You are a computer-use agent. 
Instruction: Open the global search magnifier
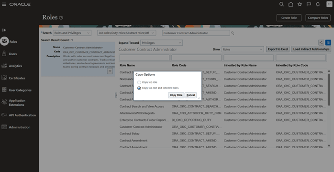(x=281, y=4)
